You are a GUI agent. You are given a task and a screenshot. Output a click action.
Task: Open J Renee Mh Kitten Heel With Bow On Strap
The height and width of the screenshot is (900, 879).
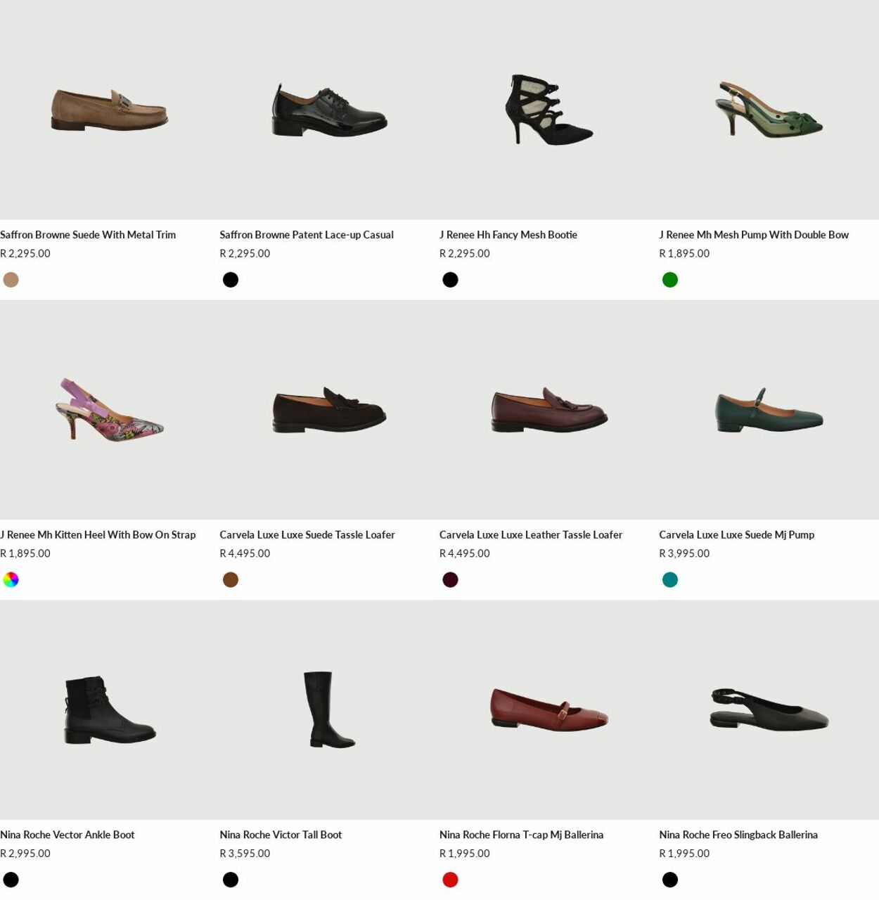tap(98, 535)
